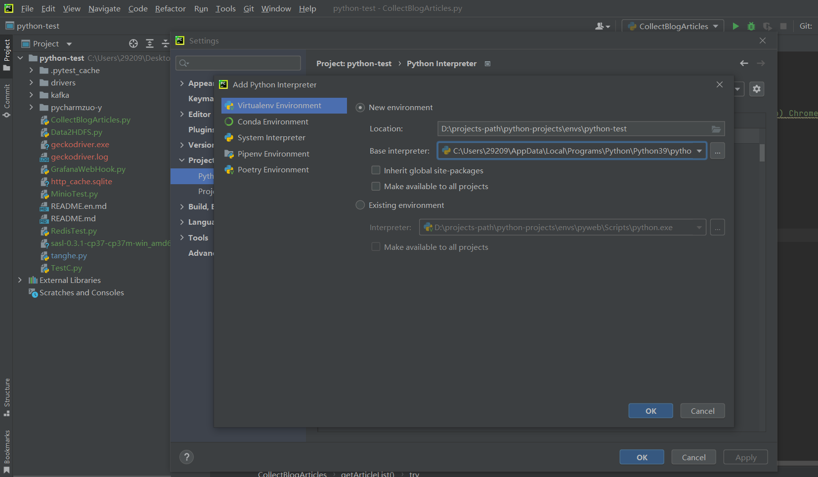Confirm Add Python Interpreter with OK
818x477 pixels.
click(650, 411)
